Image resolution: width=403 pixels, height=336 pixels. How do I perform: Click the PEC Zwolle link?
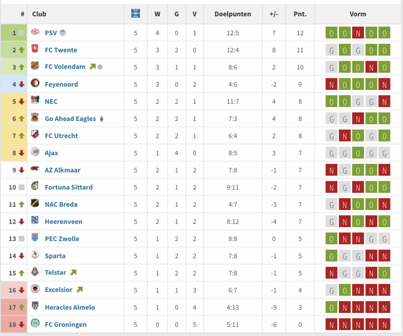coord(61,239)
